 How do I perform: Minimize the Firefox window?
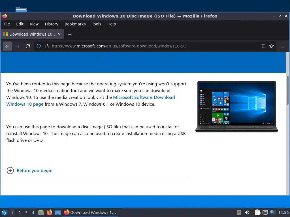click(x=274, y=16)
